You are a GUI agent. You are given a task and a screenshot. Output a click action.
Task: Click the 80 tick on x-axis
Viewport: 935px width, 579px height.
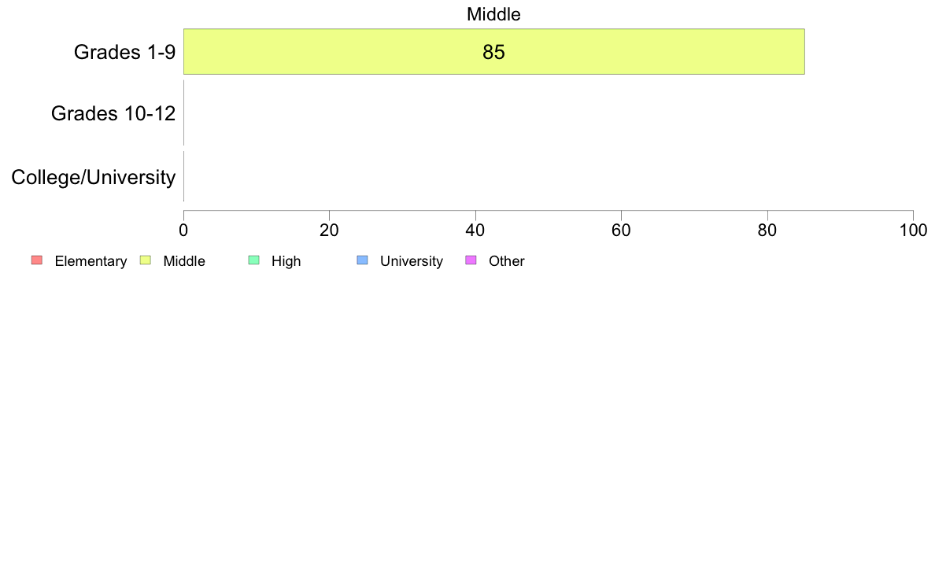[x=767, y=230]
